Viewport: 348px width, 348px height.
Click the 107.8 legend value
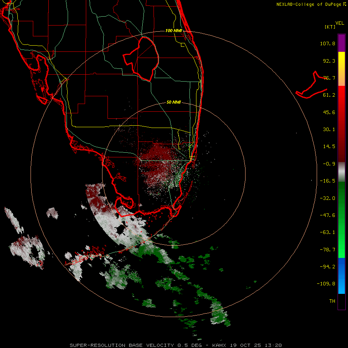328,43
